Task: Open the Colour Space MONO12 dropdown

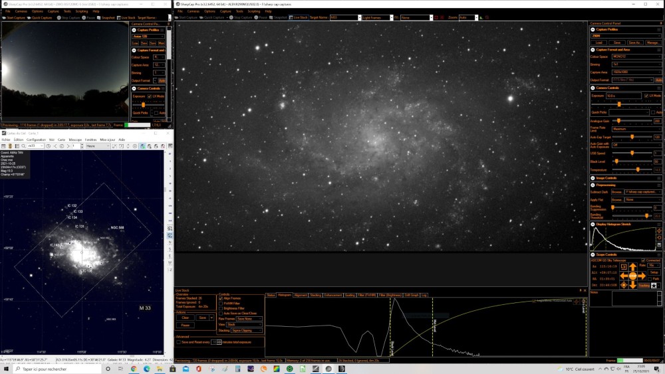Action: pos(636,56)
